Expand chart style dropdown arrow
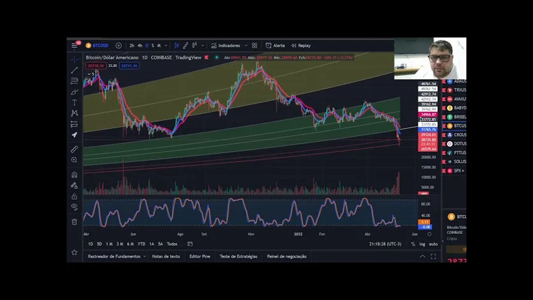533x300 pixels. point(203,45)
